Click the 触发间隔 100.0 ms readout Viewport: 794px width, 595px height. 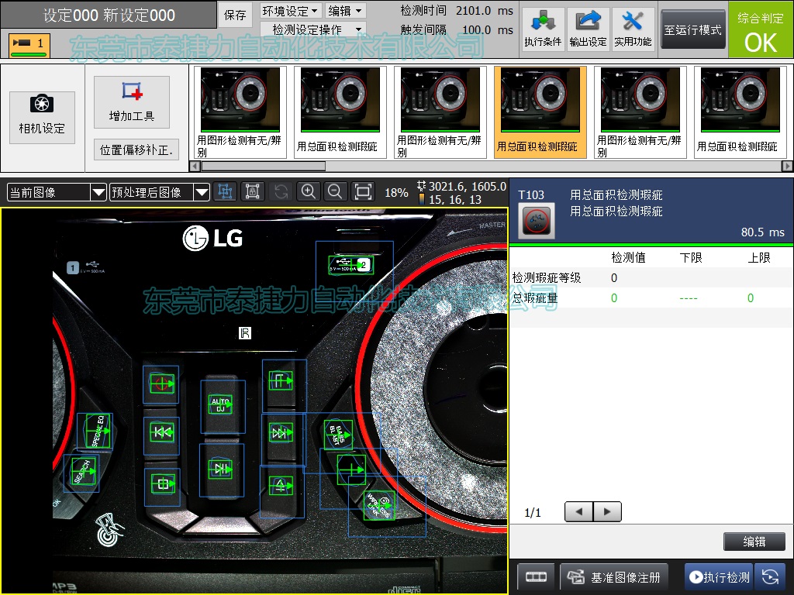[457, 30]
